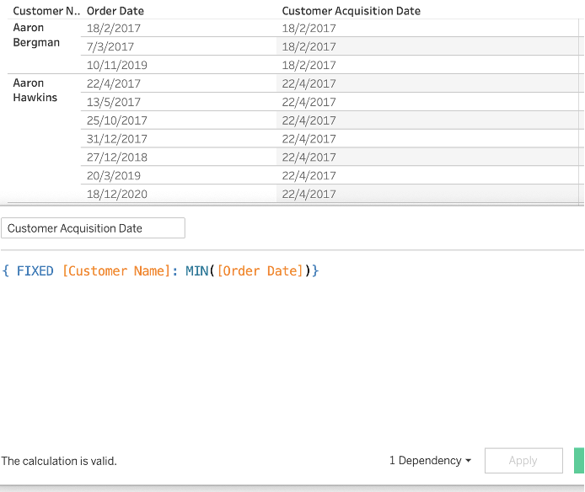Click the 27/12/2018 order date cell

tap(117, 158)
